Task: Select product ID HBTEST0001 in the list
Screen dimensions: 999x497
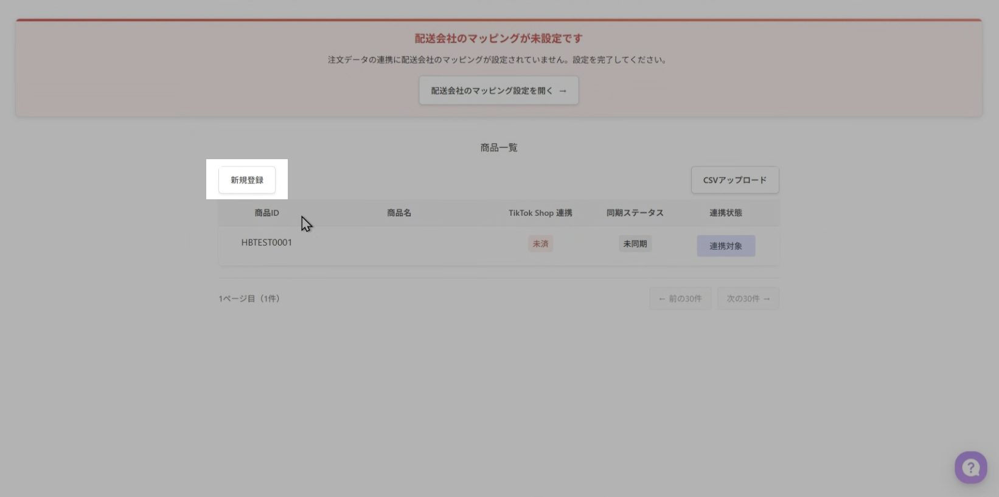Action: (266, 242)
